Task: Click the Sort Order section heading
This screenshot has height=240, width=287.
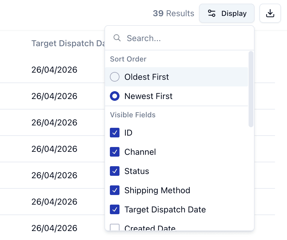Action: coord(128,59)
